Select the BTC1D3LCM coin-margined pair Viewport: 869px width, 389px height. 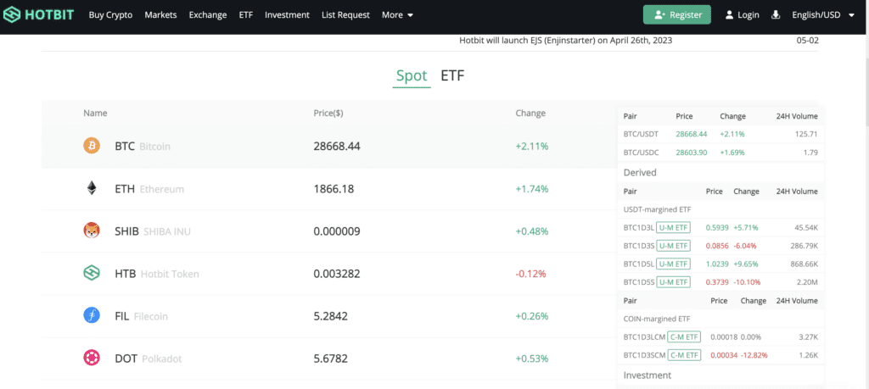pos(720,336)
